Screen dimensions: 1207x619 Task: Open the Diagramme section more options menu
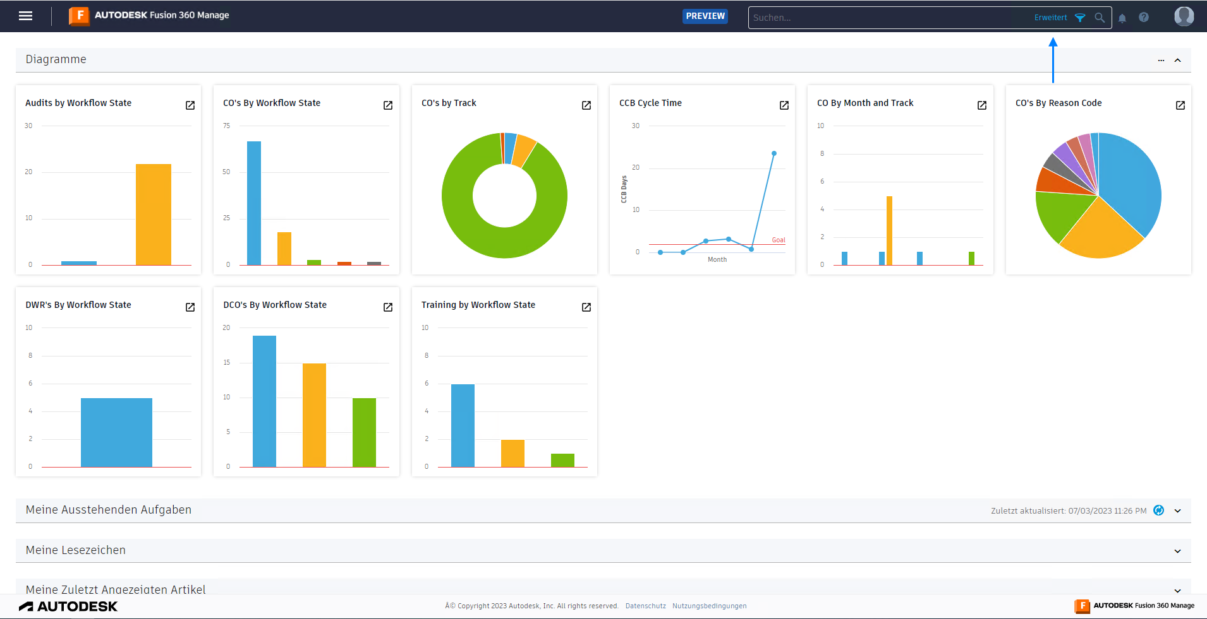click(1161, 61)
